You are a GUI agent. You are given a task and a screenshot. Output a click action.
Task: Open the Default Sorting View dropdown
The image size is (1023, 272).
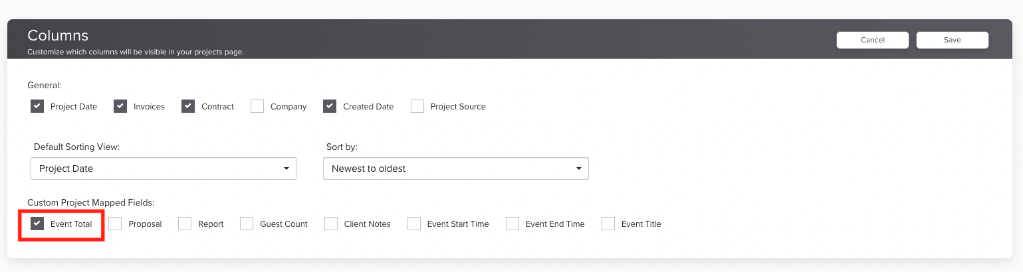click(163, 169)
